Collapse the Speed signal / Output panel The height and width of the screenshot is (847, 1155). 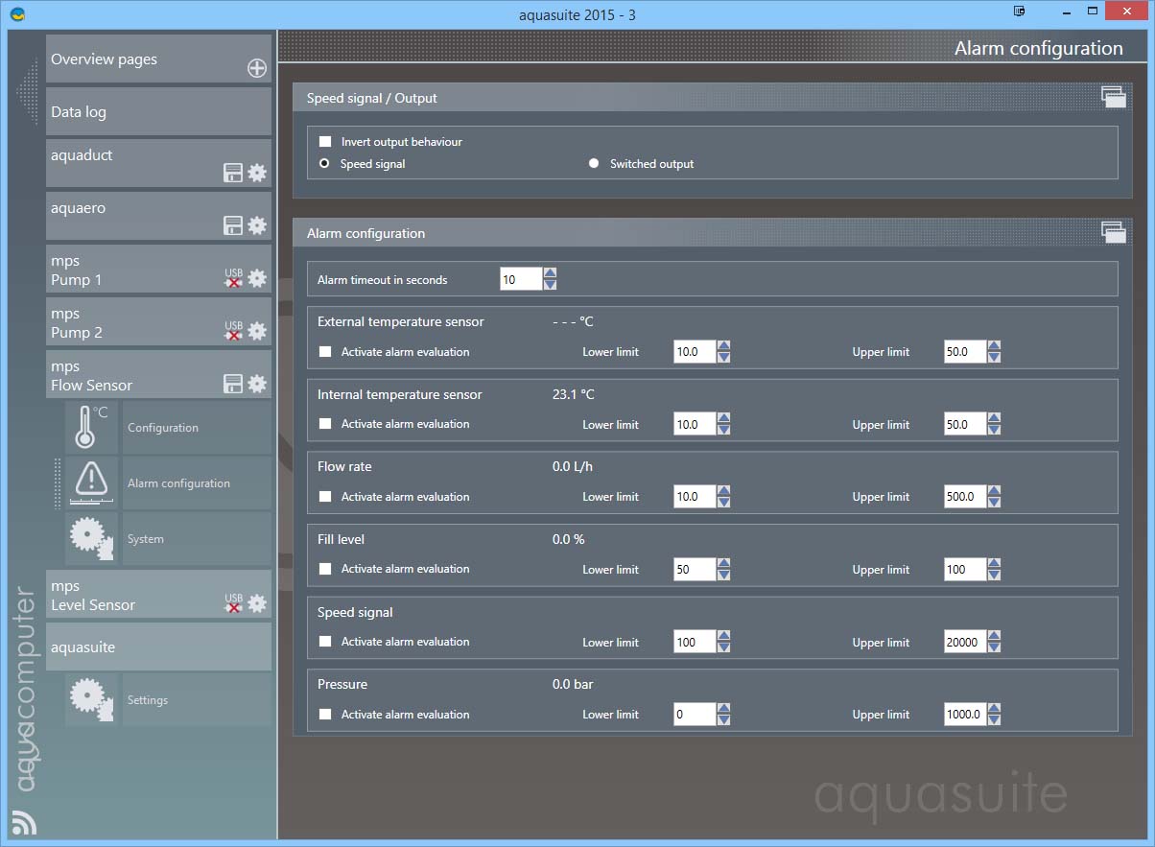point(1113,96)
